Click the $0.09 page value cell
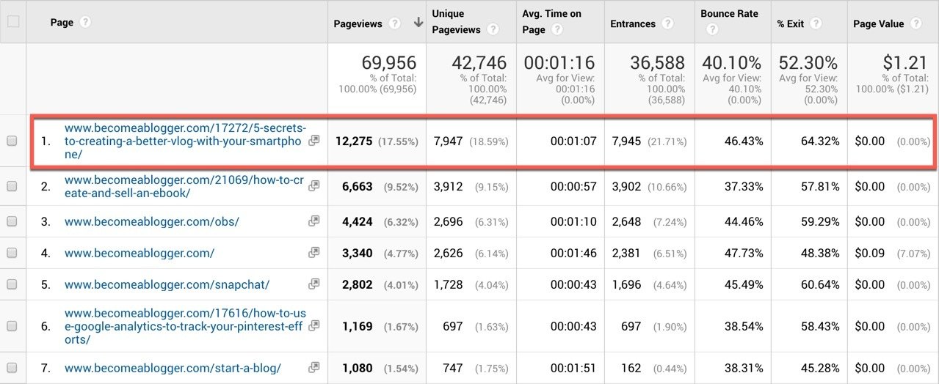The image size is (939, 384). (x=870, y=253)
